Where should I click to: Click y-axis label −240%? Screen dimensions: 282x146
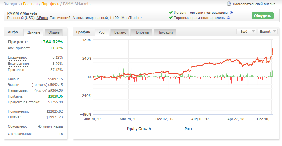click(85, 96)
